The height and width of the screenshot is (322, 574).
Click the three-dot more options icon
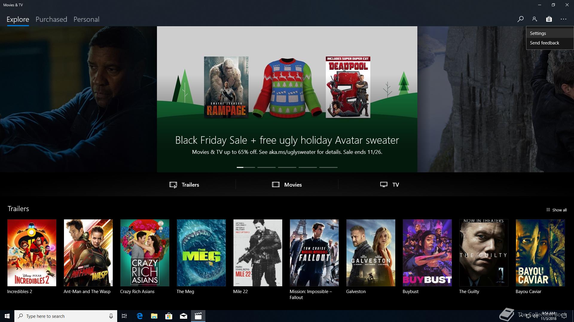(x=564, y=19)
